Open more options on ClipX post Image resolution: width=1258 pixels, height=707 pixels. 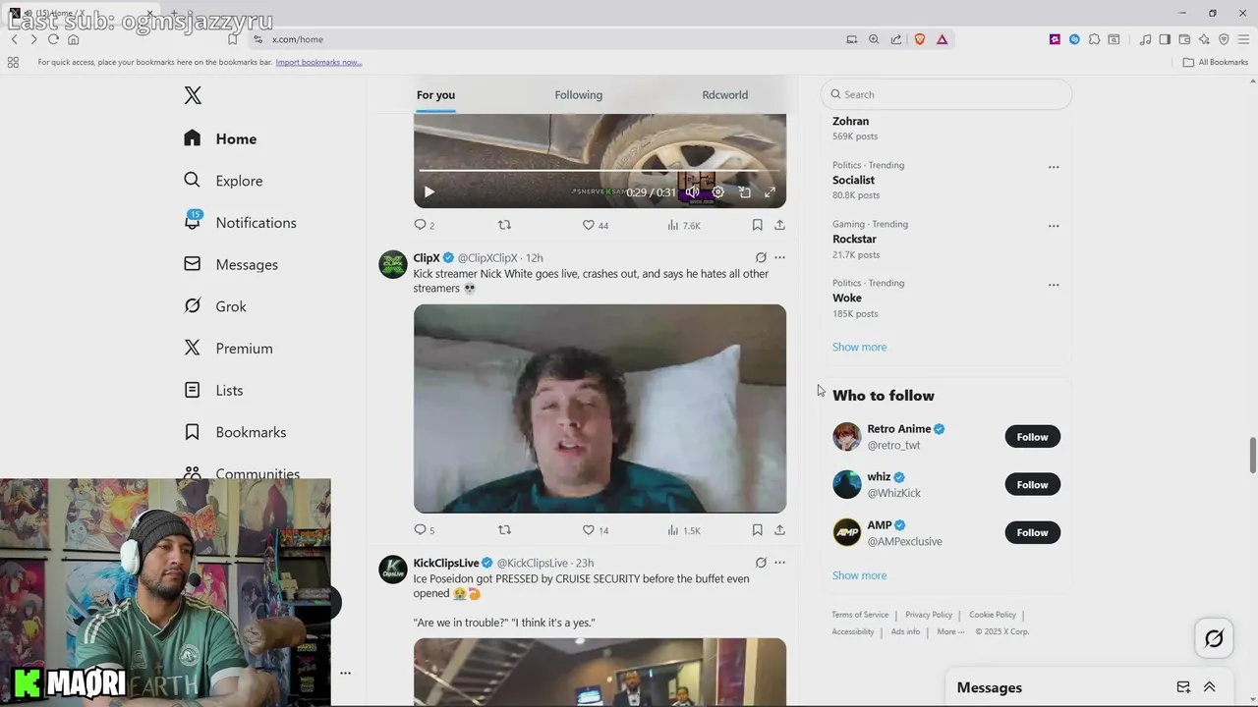pyautogui.click(x=779, y=257)
